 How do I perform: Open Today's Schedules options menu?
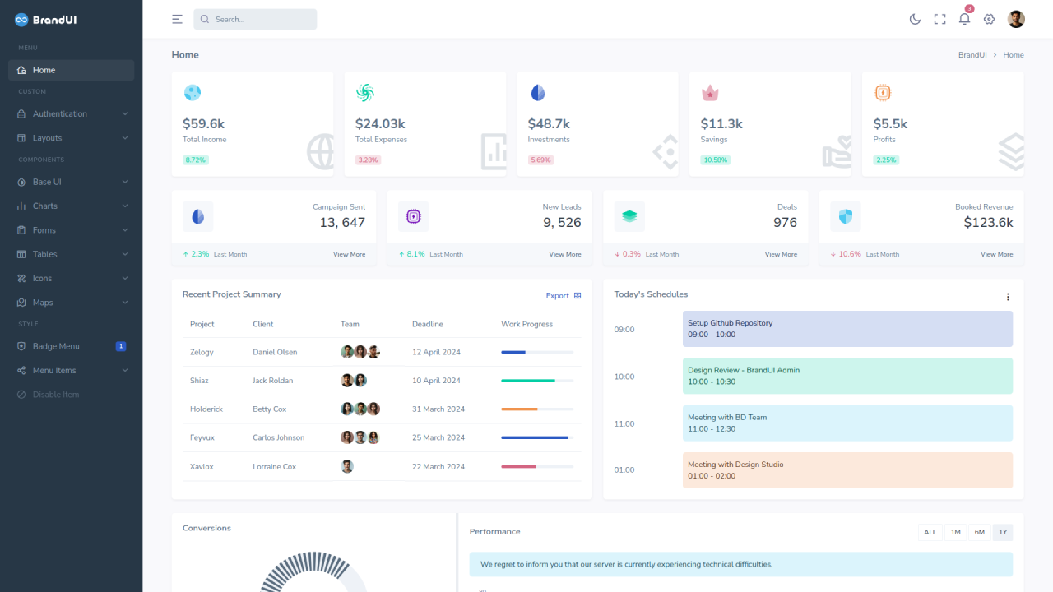tap(1008, 297)
